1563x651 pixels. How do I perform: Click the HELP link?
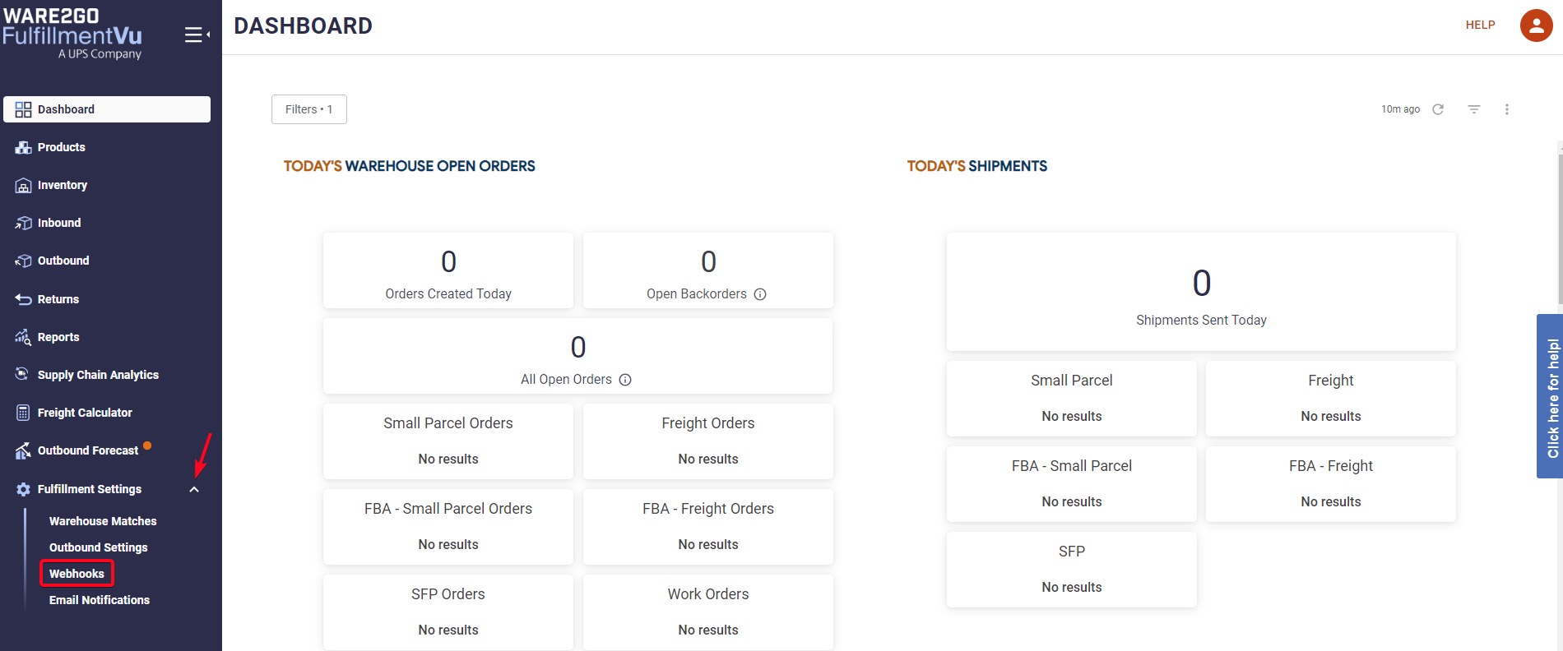pos(1480,25)
